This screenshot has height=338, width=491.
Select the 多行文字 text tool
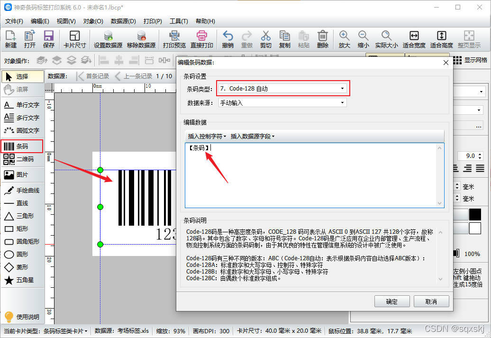23,118
